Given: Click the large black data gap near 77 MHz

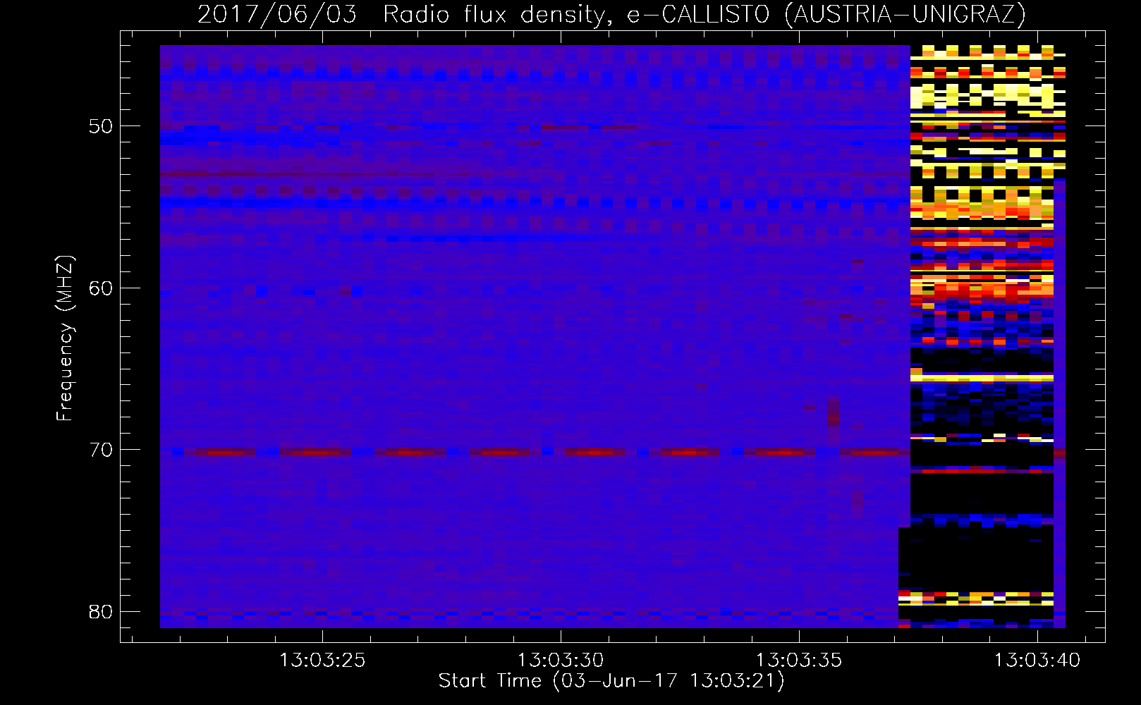Looking at the screenshot, I should 976,558.
